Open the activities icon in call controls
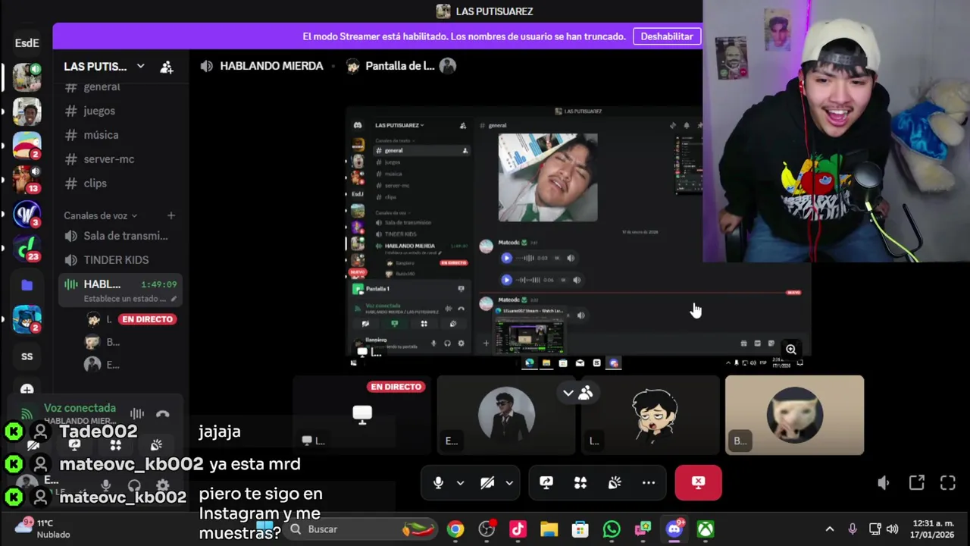The image size is (970, 546). pos(580,483)
